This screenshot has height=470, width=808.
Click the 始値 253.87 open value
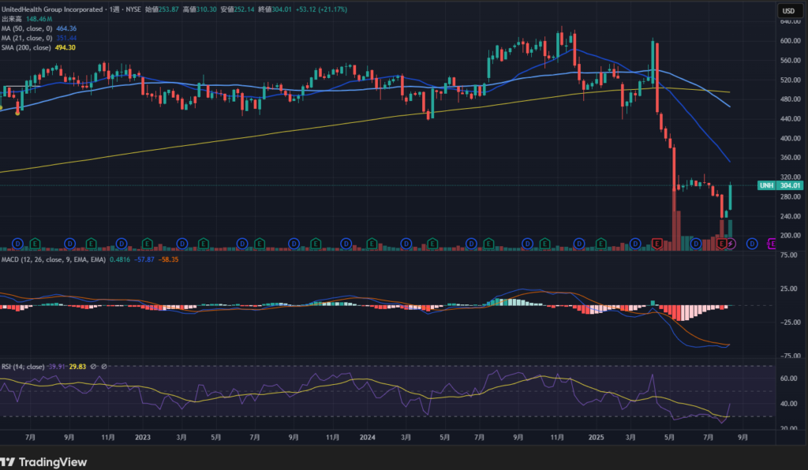pyautogui.click(x=162, y=9)
